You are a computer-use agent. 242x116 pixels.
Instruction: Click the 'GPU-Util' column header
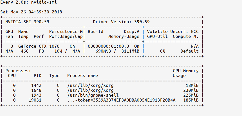click(x=157, y=37)
